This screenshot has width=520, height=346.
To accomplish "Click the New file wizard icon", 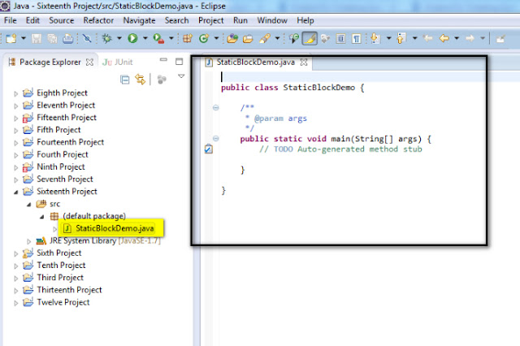I will point(11,38).
